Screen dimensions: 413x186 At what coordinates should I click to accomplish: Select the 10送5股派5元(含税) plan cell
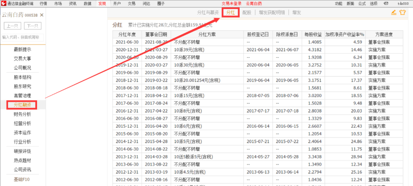[x=207, y=157]
